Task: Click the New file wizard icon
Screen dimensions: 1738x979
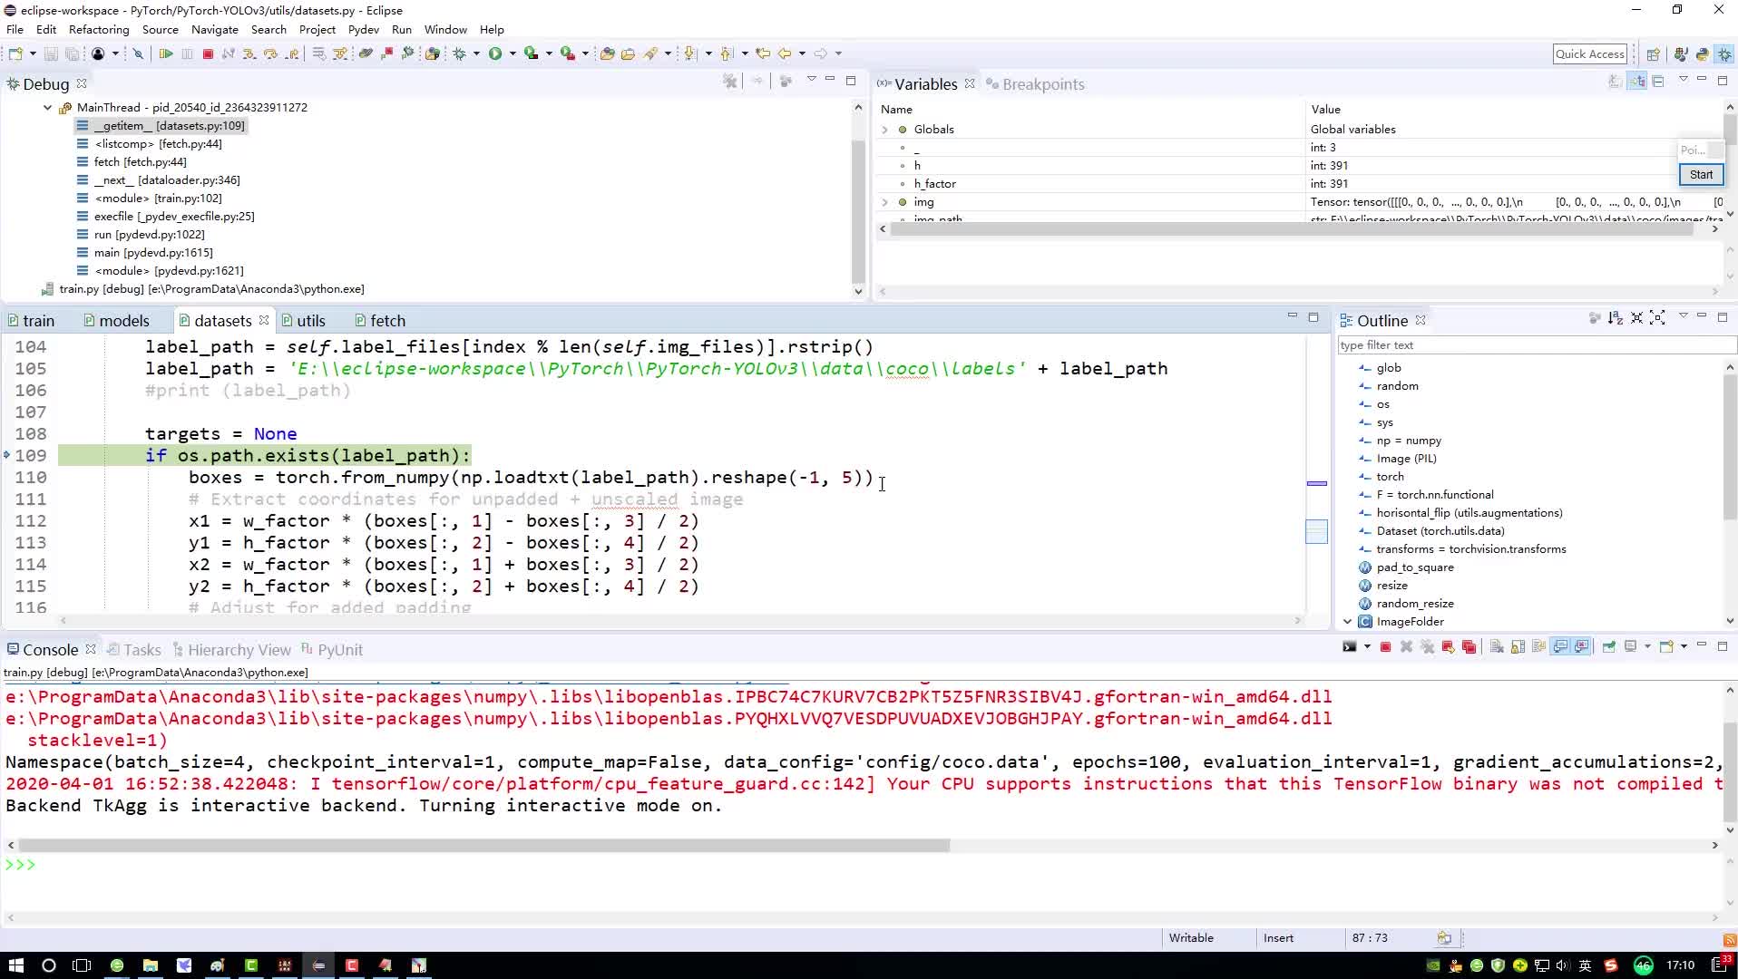Action: pos(15,54)
